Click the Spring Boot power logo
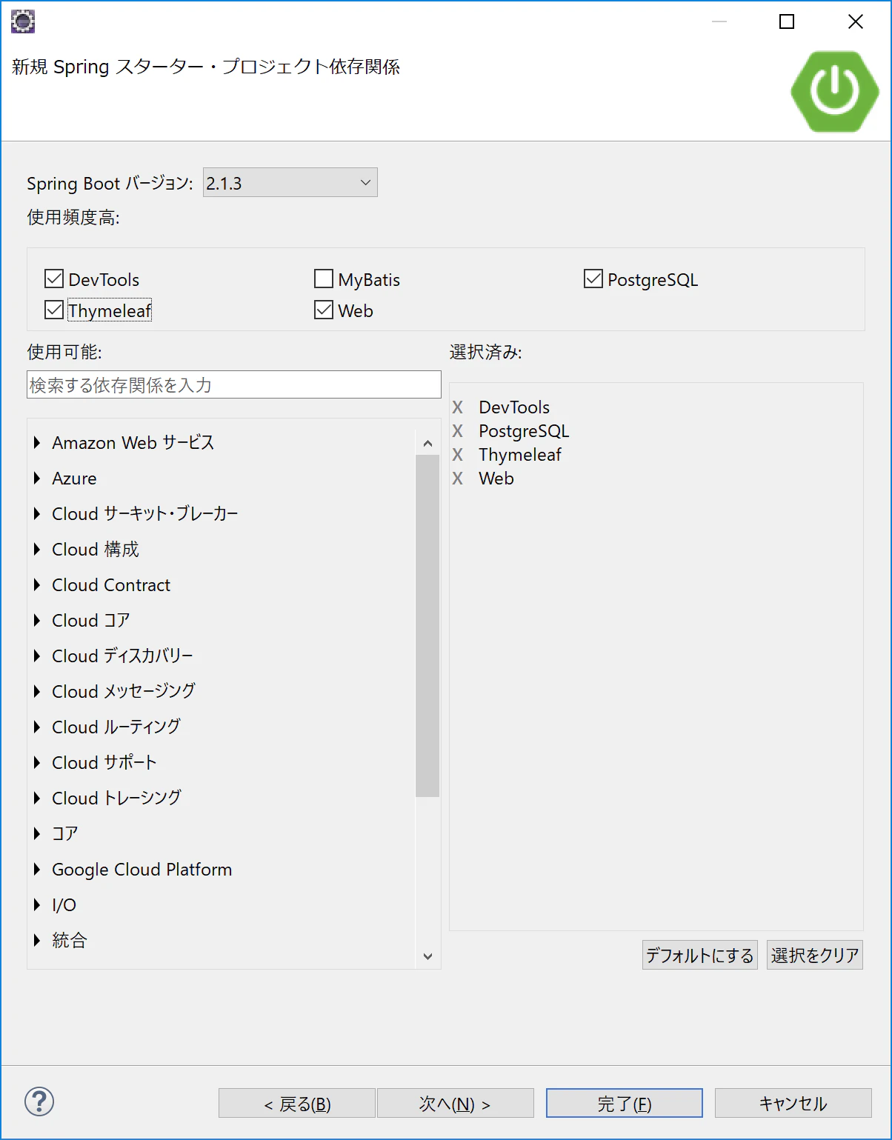Viewport: 892px width, 1140px height. pos(835,92)
